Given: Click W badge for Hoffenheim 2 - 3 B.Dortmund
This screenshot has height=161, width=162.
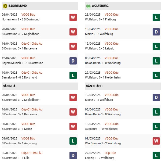Looking at the screenshot, I should [73, 17].
